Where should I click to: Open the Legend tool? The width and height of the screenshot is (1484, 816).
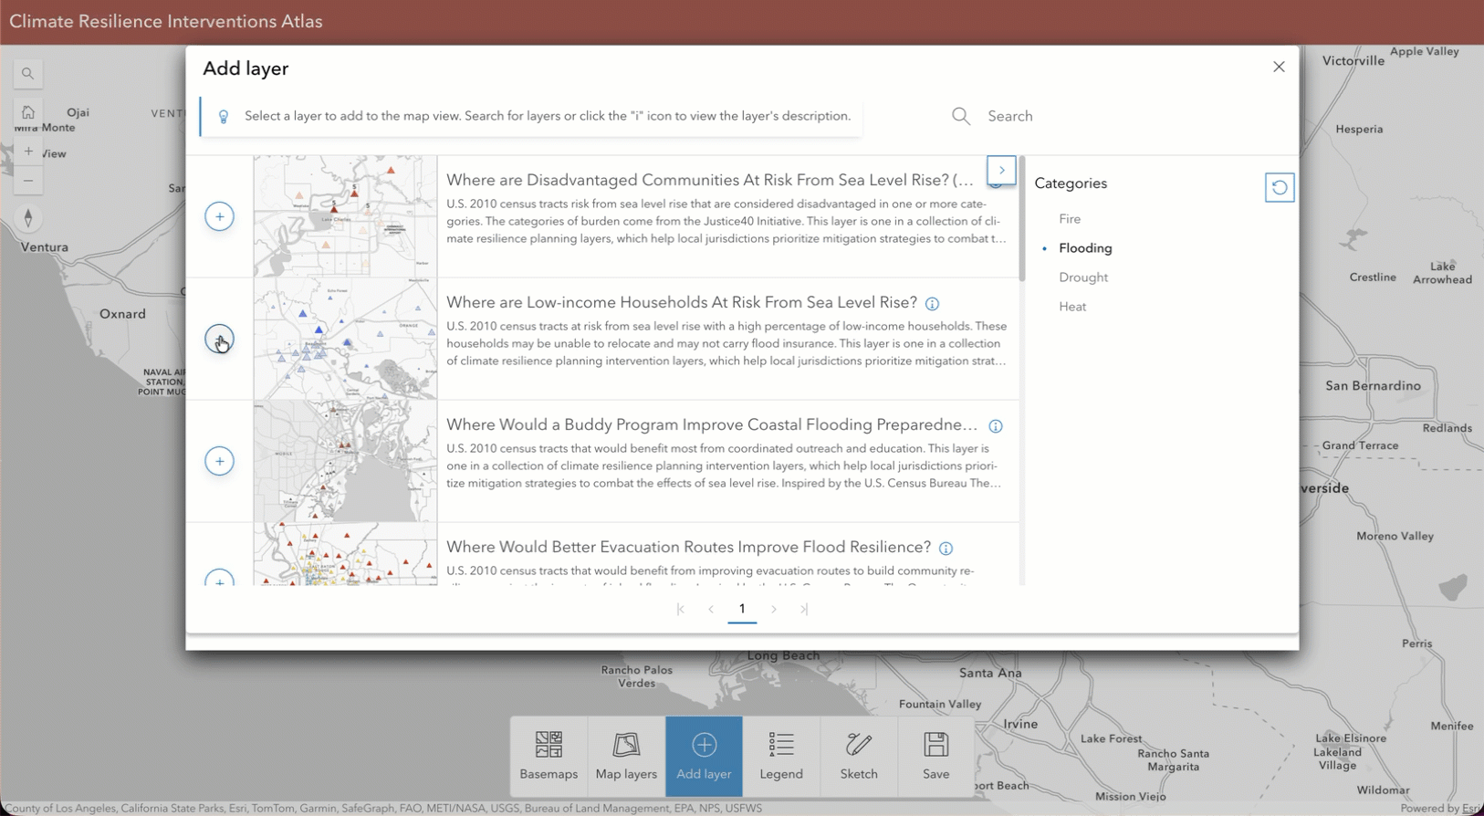point(781,756)
